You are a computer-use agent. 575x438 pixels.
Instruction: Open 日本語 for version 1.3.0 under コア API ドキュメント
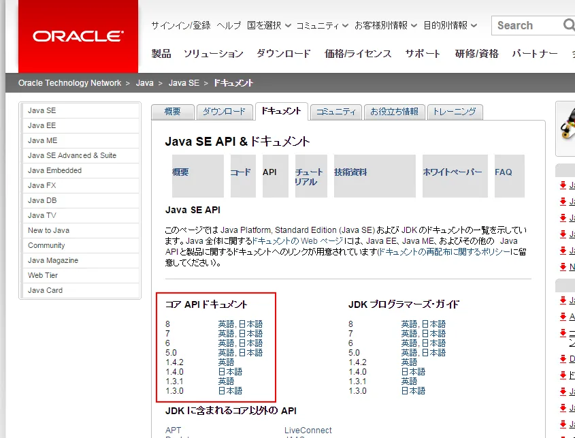coord(230,391)
